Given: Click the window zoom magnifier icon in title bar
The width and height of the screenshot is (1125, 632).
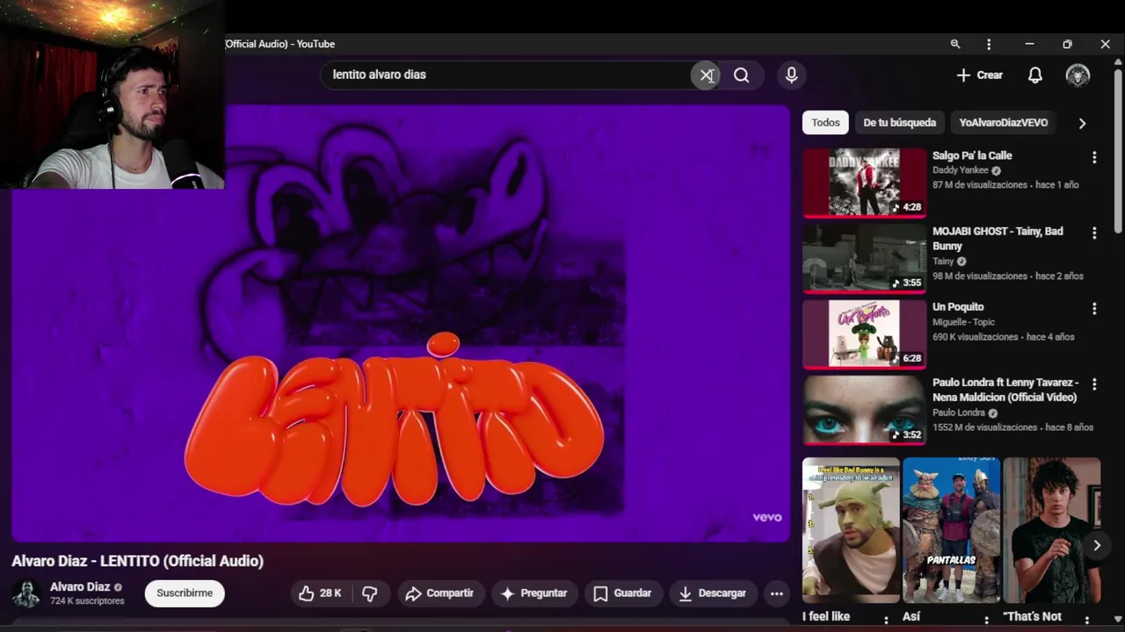Looking at the screenshot, I should [955, 44].
